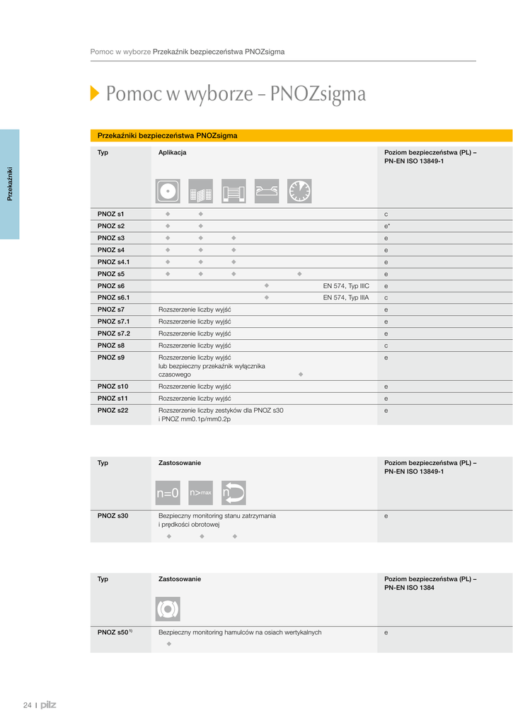Click the n>max overspeed icon

(201, 492)
